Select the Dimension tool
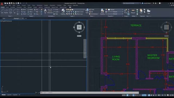 tap(50, 11)
